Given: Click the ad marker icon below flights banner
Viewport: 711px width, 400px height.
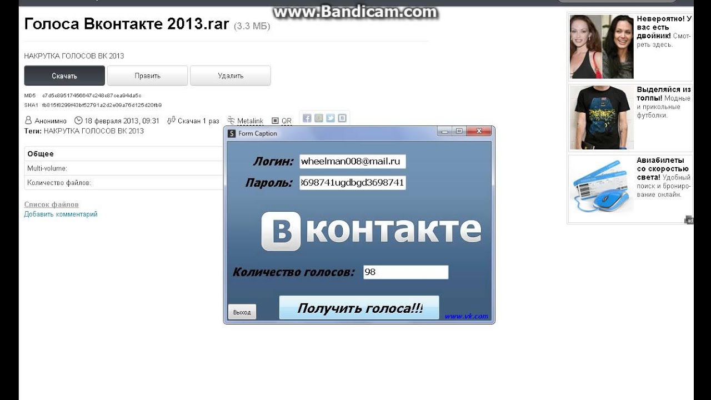Looking at the screenshot, I should point(689,220).
